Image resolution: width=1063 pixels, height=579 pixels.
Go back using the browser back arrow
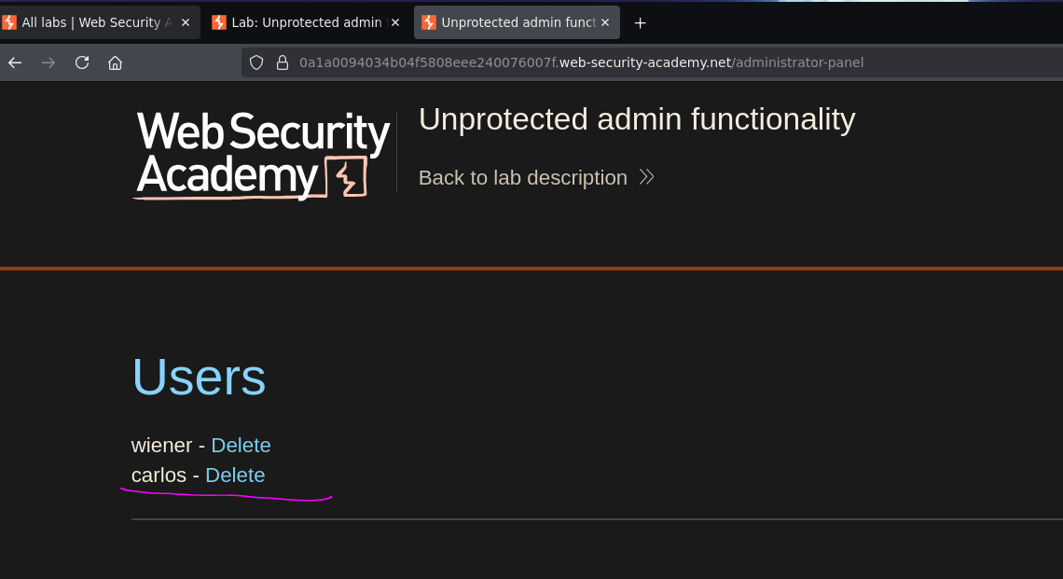click(15, 63)
